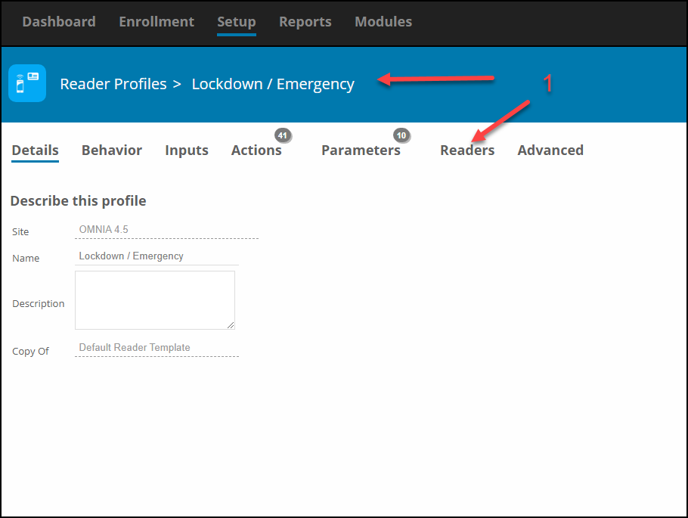View the Parameters tab
Image resolution: width=688 pixels, height=518 pixels.
click(x=361, y=150)
